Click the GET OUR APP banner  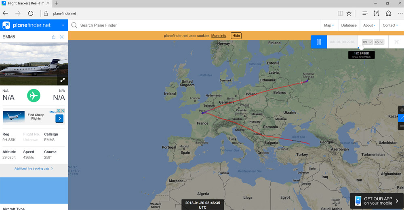point(377,201)
